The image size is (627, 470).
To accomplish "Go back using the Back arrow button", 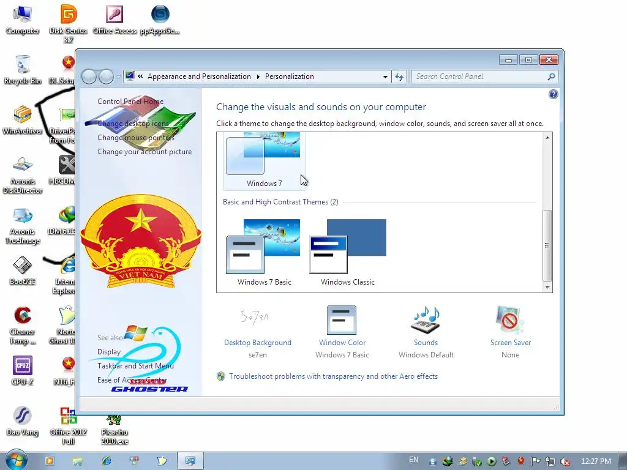I will (89, 76).
